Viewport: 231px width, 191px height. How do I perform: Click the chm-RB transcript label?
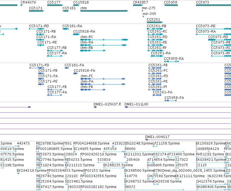point(87,48)
